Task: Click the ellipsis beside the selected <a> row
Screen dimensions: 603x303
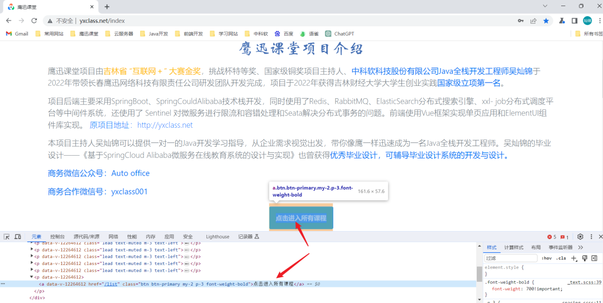Action: tap(3, 284)
